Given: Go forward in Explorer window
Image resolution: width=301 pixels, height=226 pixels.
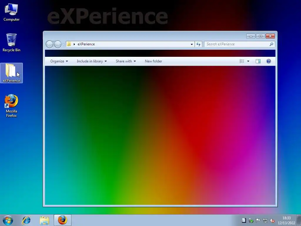Looking at the screenshot, I should point(58,44).
